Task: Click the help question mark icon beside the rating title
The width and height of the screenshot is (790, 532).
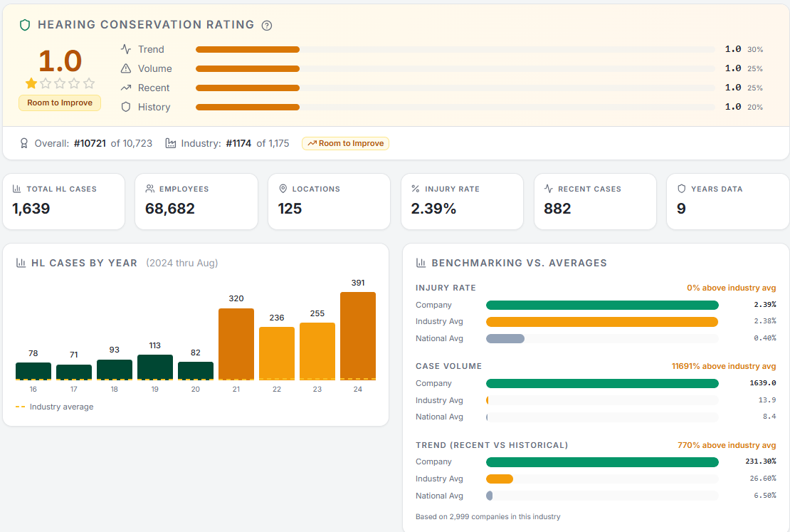Action: tap(267, 26)
